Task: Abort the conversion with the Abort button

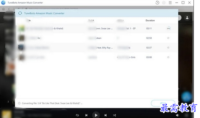Action: pyautogui.click(x=163, y=103)
